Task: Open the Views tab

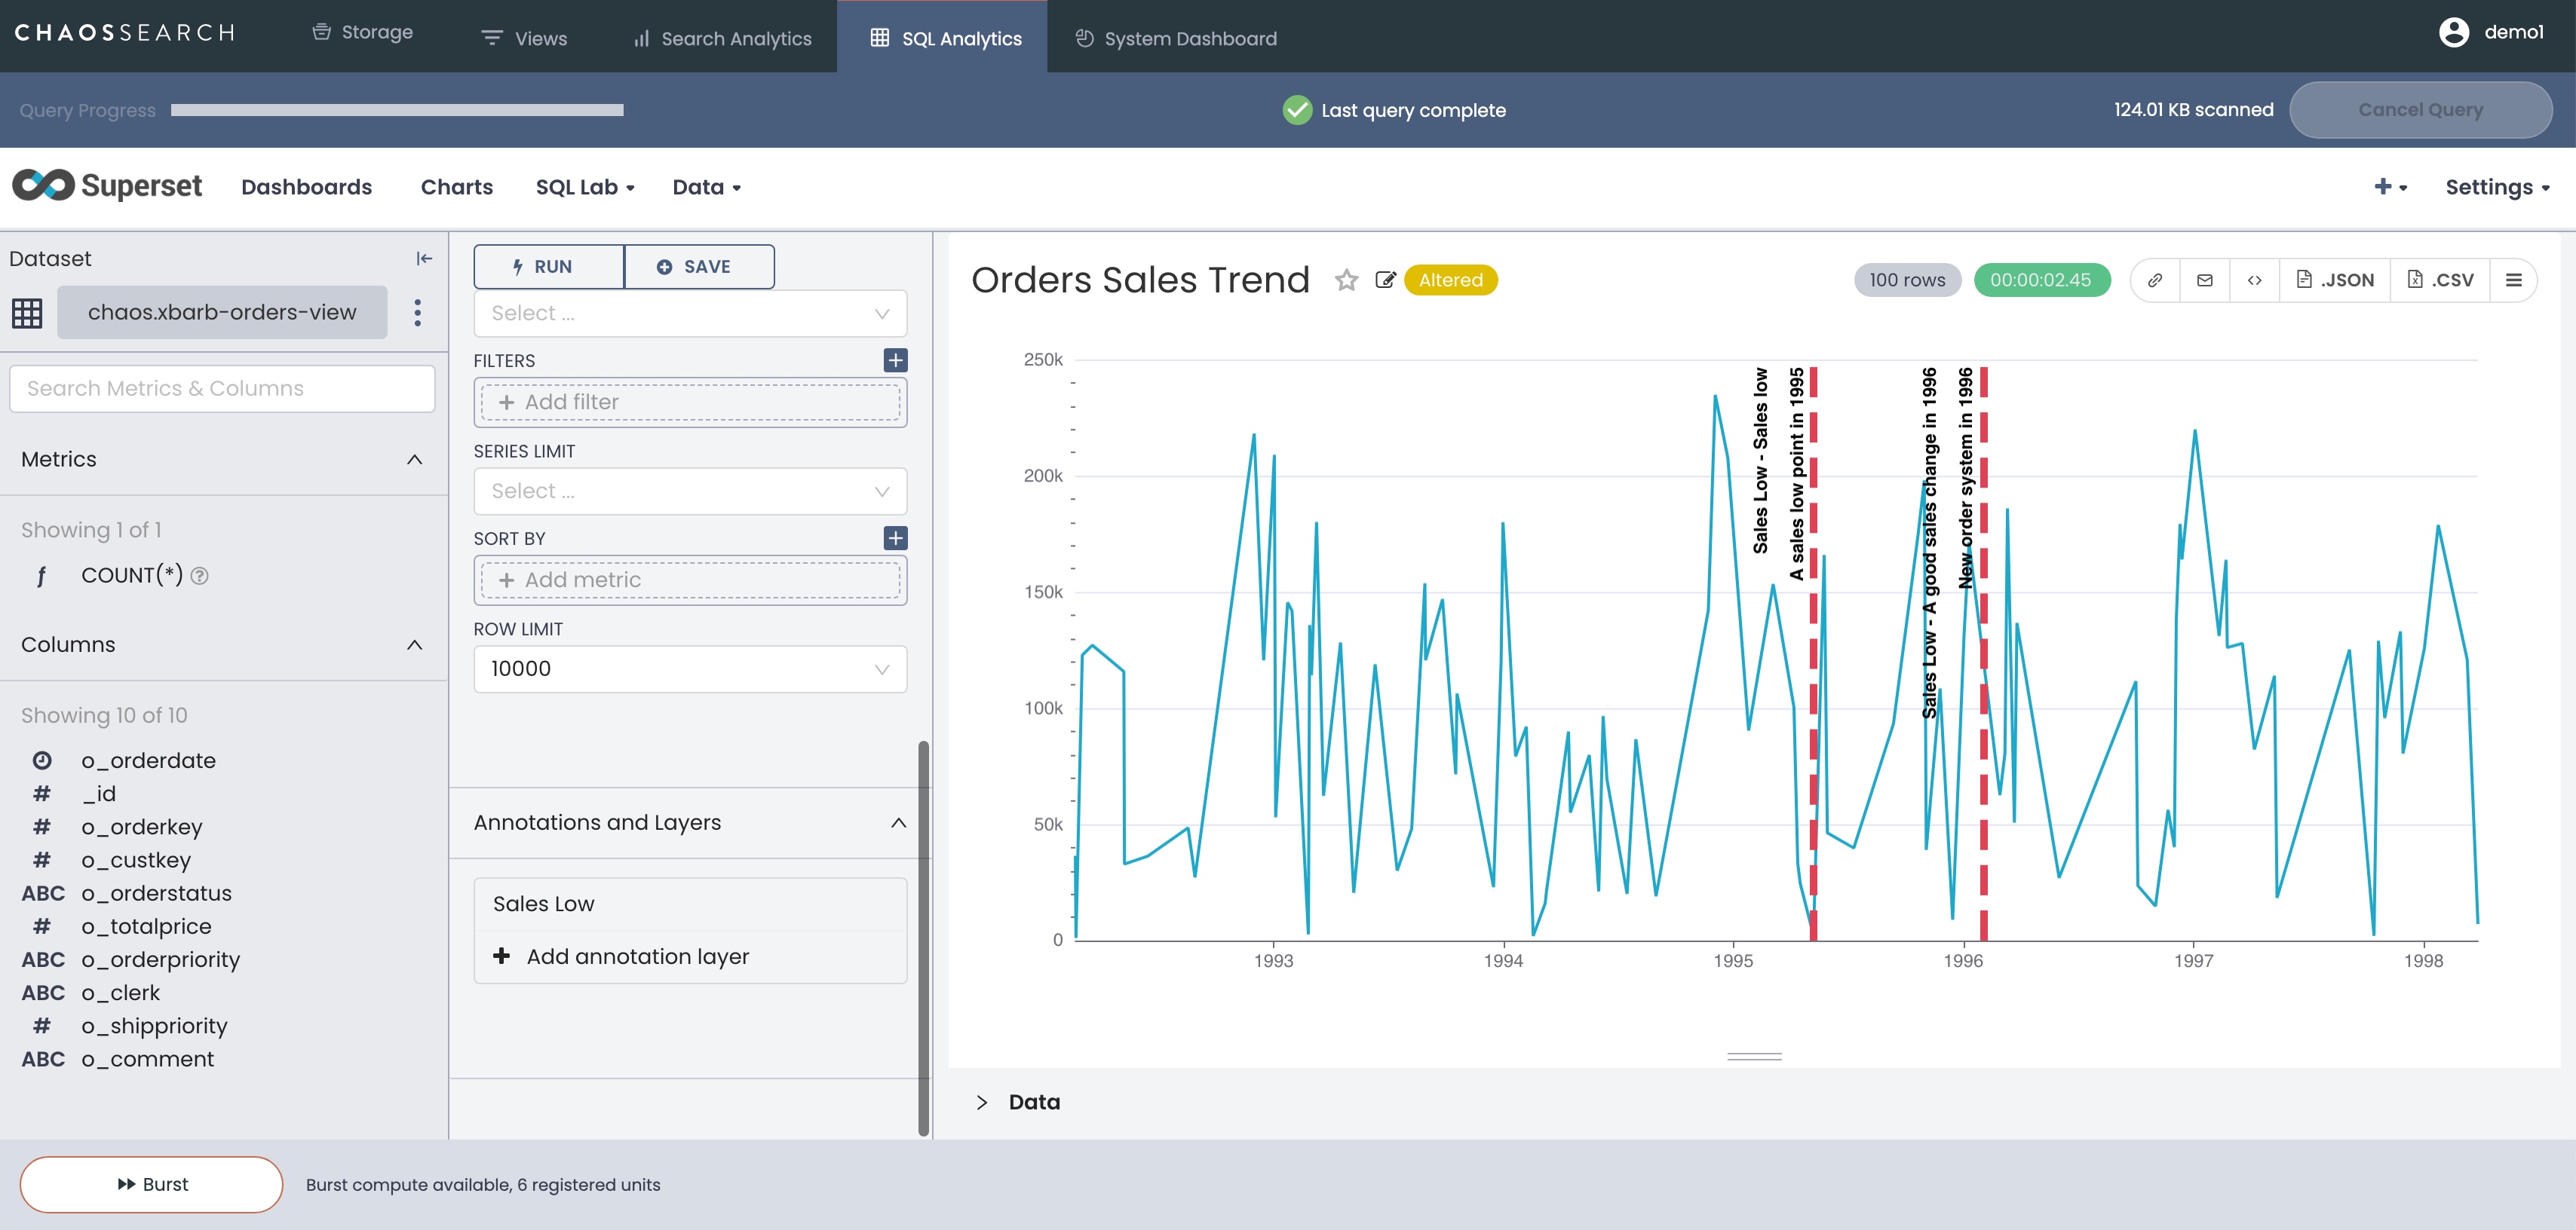Action: 524,39
